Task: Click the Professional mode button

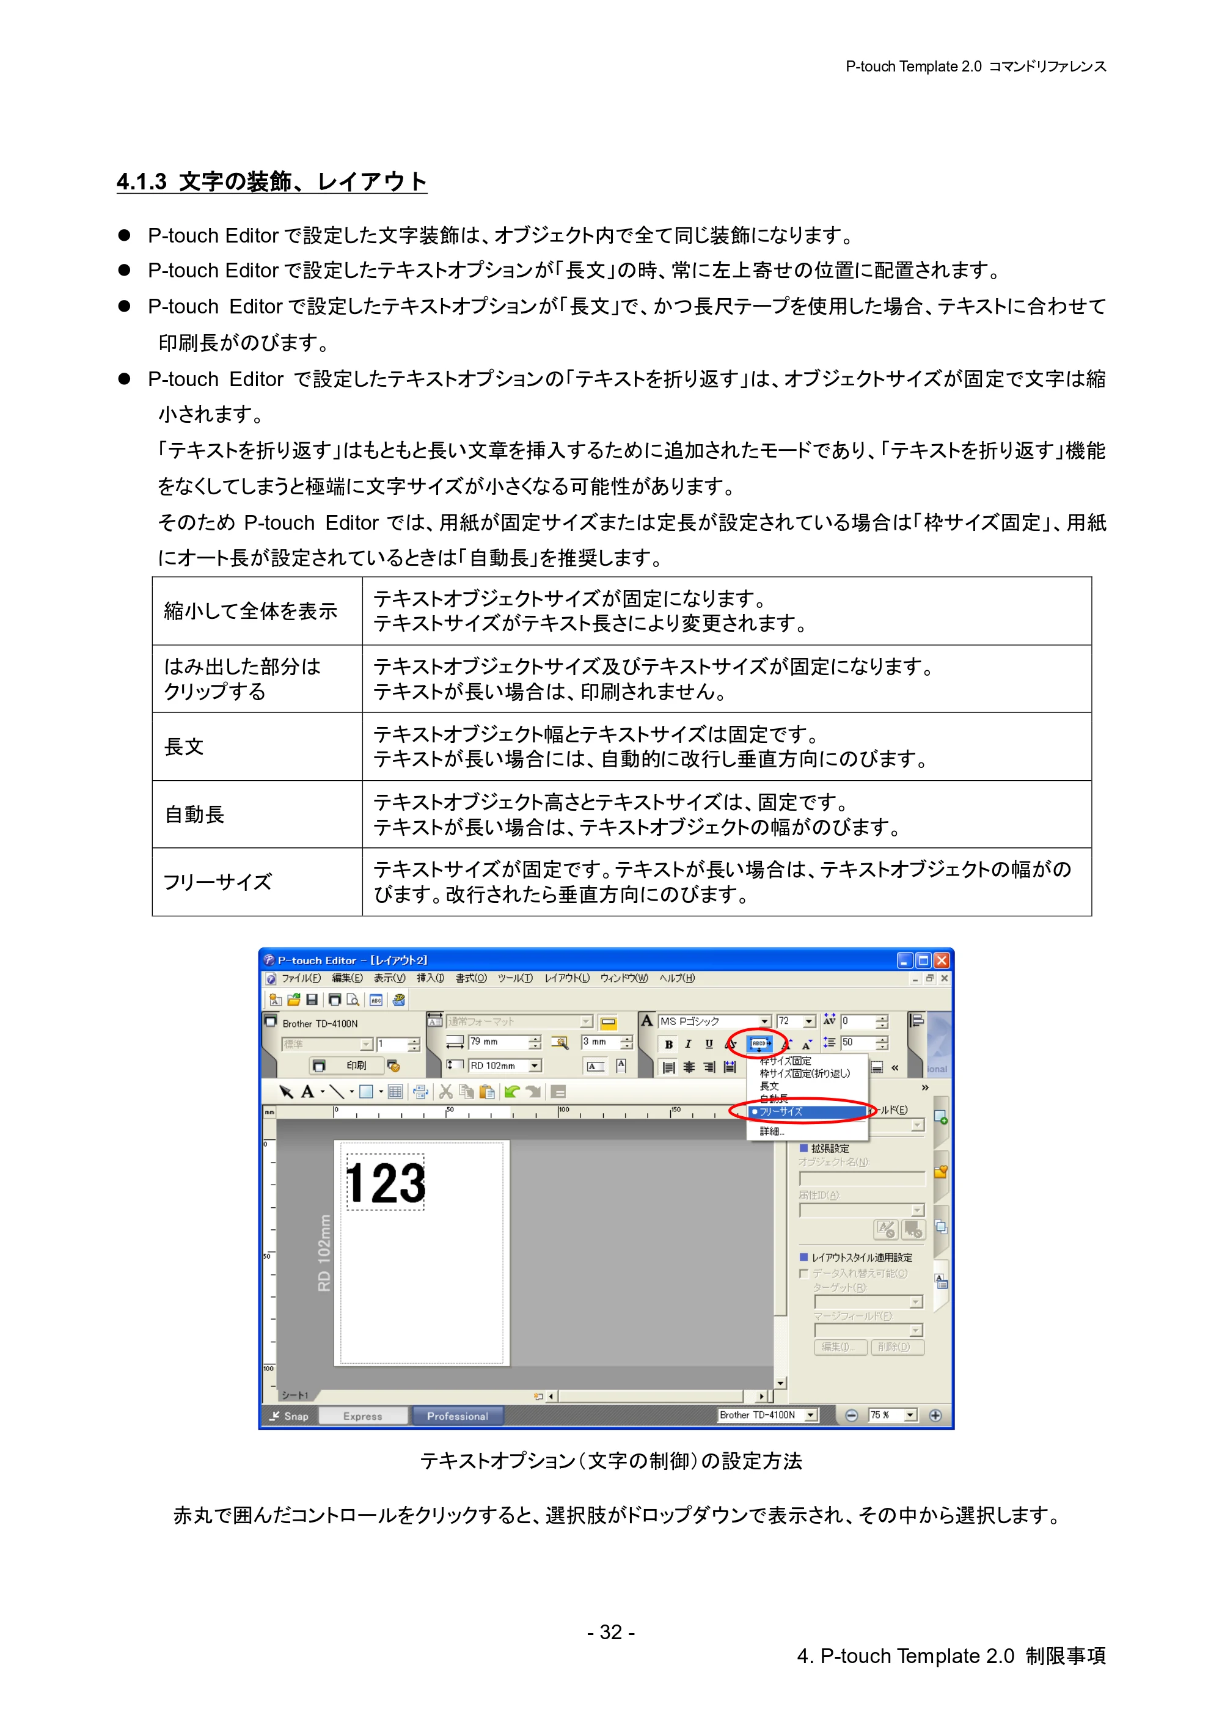Action: [457, 1416]
